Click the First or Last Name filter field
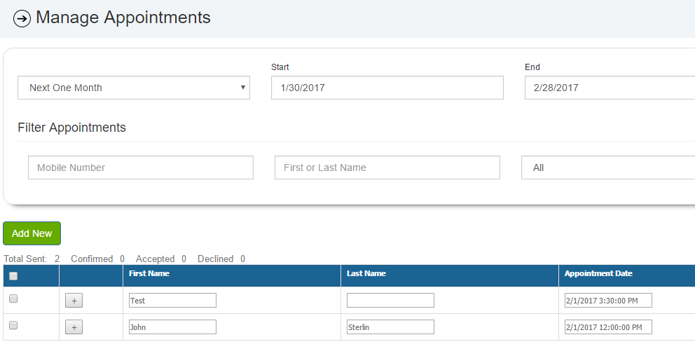695x363 pixels. click(x=387, y=167)
